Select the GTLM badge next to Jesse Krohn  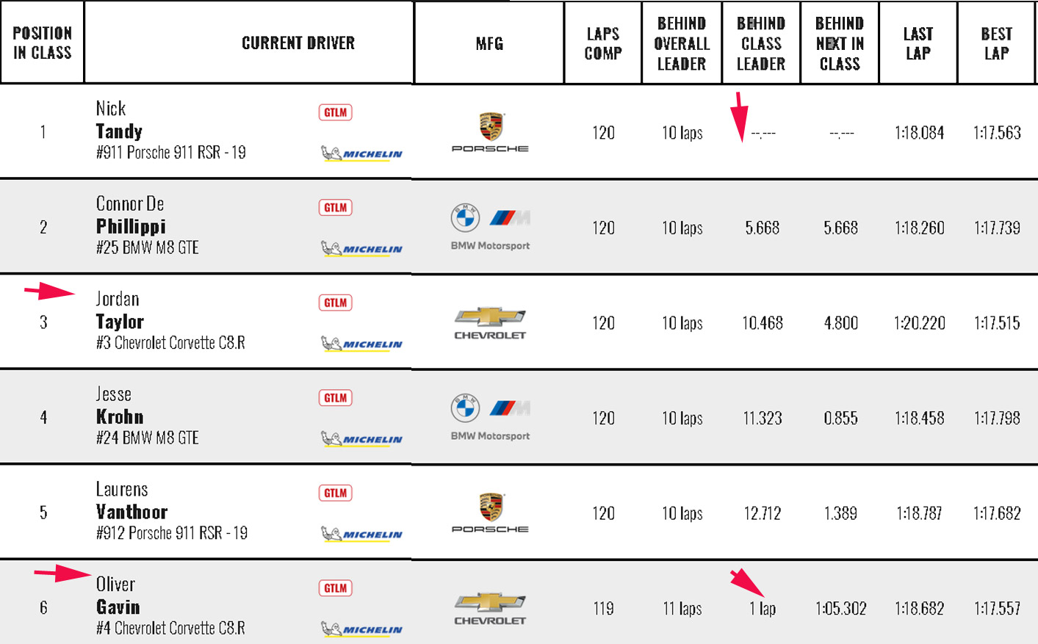coord(335,398)
